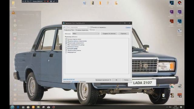Open the Start menu shell orb
The width and height of the screenshot is (194, 109).
click(x=12, y=107)
